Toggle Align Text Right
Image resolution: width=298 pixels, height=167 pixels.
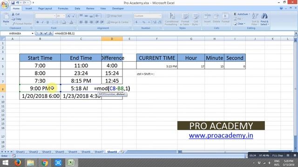tap(91, 22)
